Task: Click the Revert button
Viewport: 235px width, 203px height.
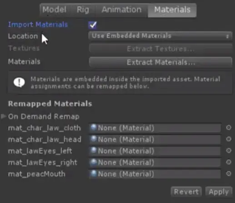Action: 186,192
